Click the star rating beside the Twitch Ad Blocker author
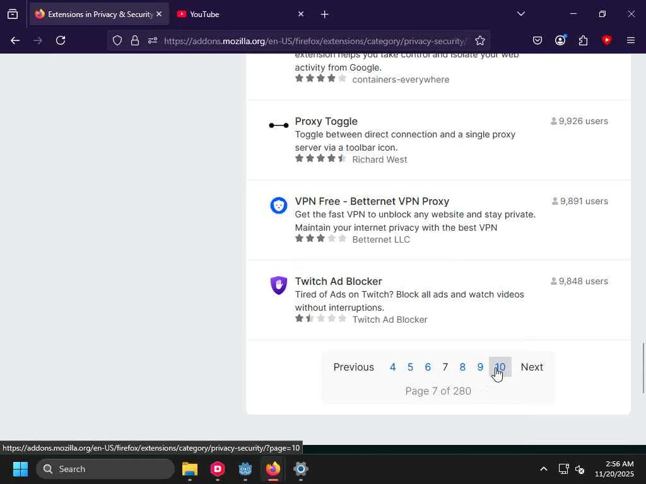This screenshot has width=646, height=484. [x=320, y=318]
